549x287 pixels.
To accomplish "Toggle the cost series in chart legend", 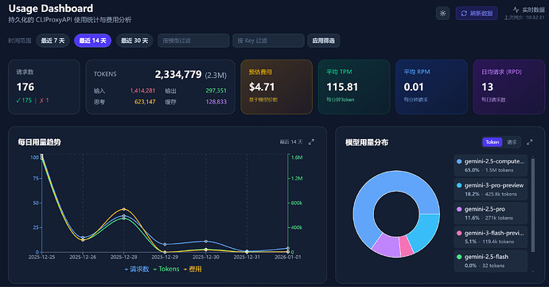I will 193,270.
